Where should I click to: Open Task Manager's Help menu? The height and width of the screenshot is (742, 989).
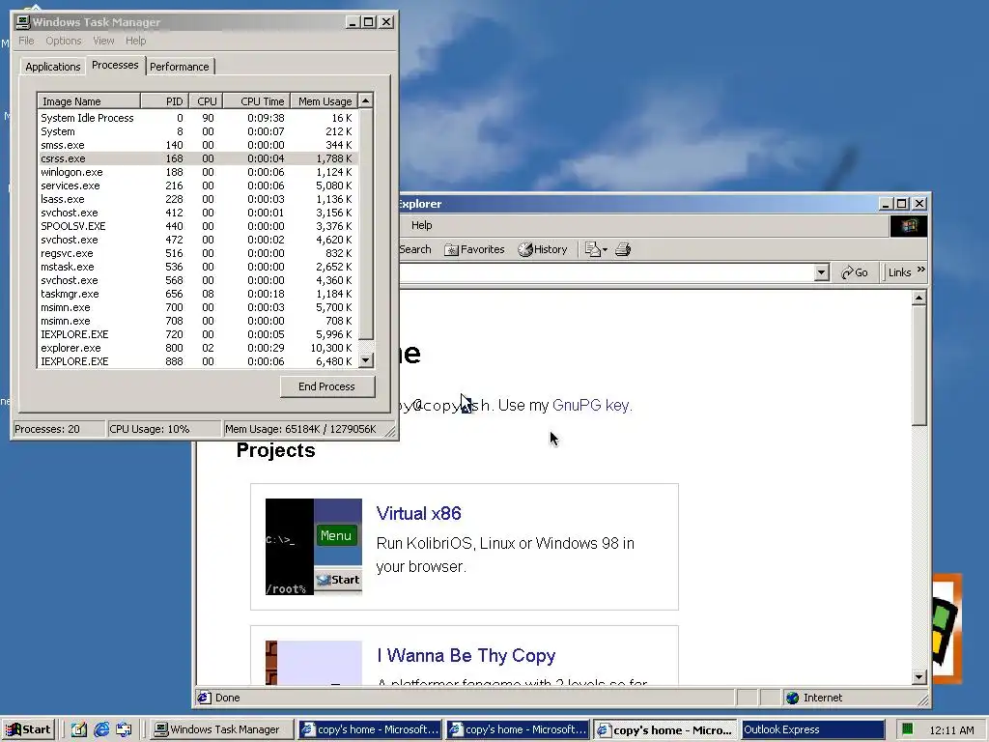[x=135, y=41]
